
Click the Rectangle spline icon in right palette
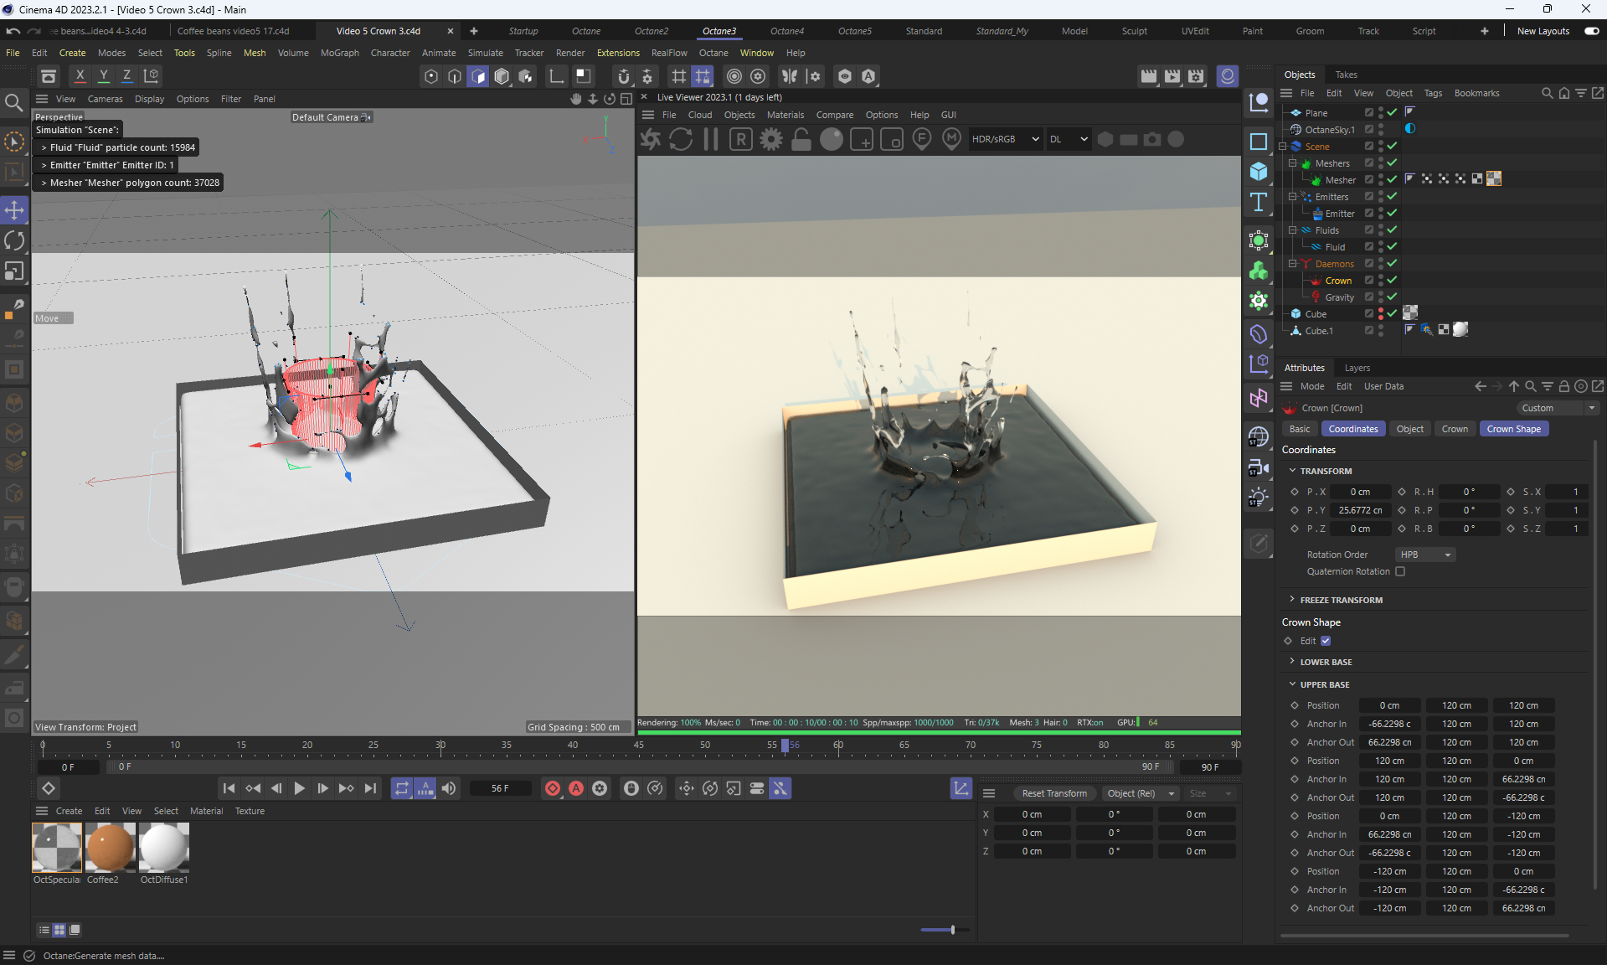[x=1259, y=142]
